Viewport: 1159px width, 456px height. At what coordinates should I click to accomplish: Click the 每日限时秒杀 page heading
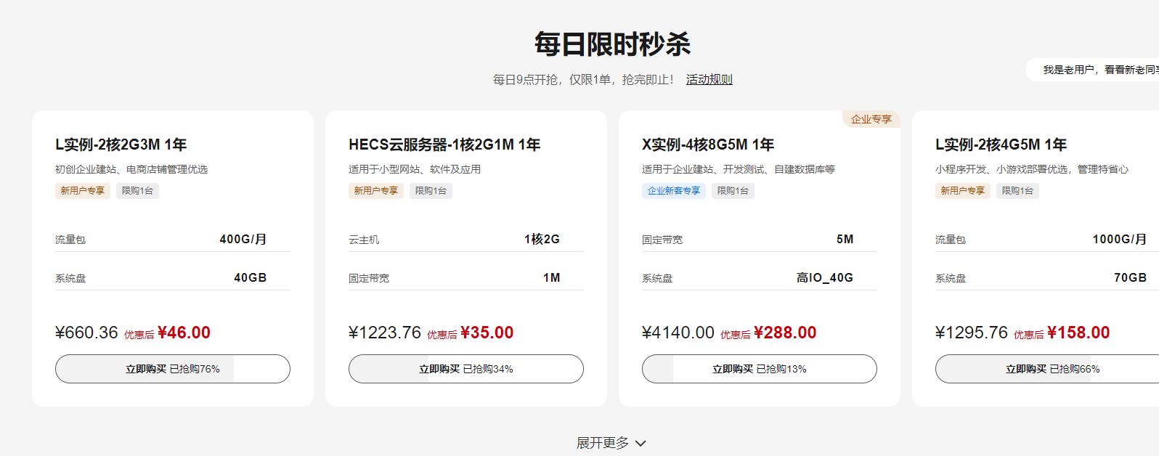[x=612, y=44]
